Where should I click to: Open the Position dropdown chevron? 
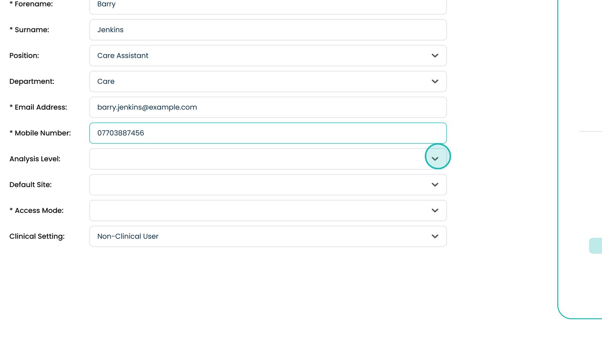coord(435,56)
